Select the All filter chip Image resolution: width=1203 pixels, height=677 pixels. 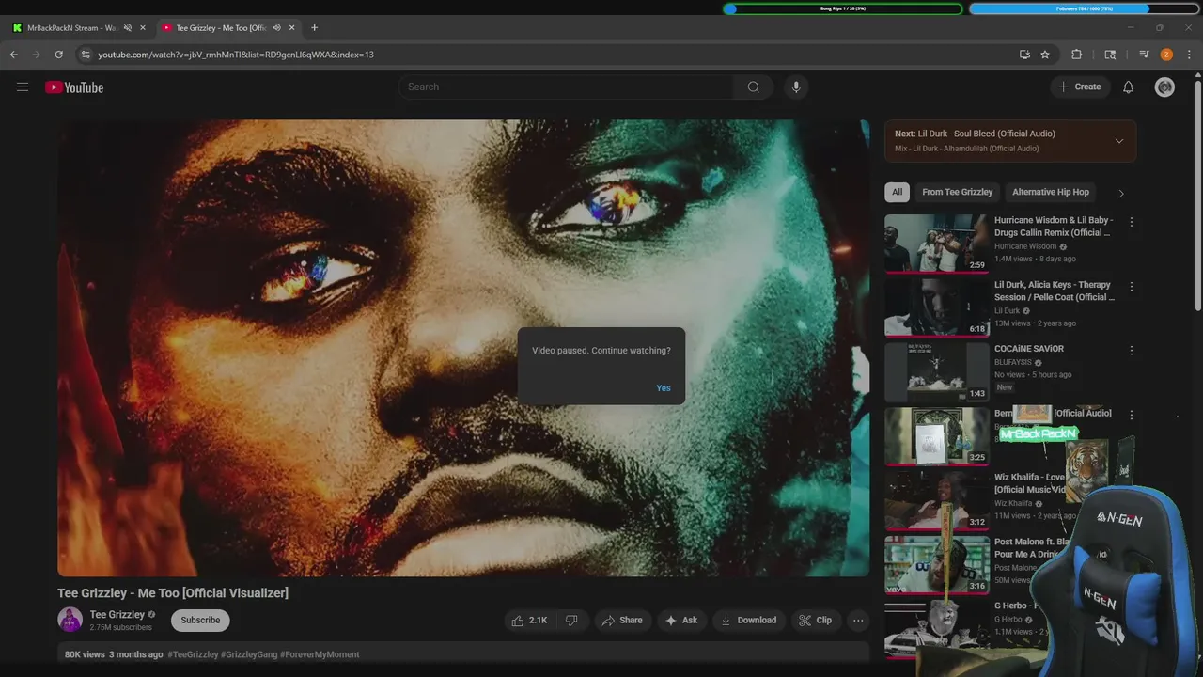point(897,192)
